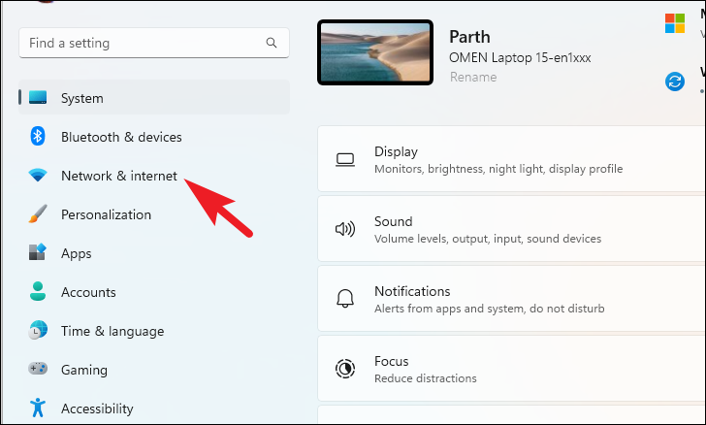706x425 pixels.
Task: Open the Sound settings card
Action: tap(511, 229)
